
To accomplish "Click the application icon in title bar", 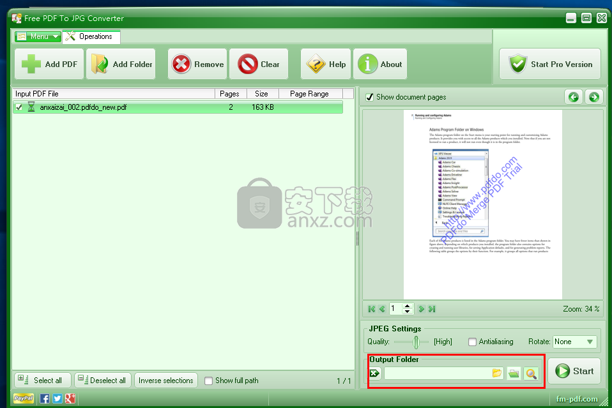I will pos(17,18).
